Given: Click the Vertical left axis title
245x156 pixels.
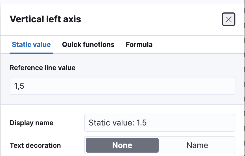Looking at the screenshot, I should coord(45,19).
